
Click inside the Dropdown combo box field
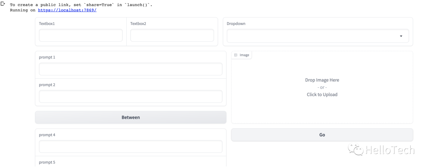click(x=314, y=36)
